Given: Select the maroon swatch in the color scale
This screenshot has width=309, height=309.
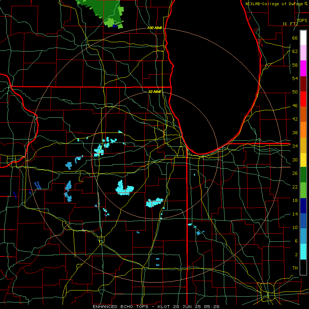Looking at the screenshot, I should point(303,83).
